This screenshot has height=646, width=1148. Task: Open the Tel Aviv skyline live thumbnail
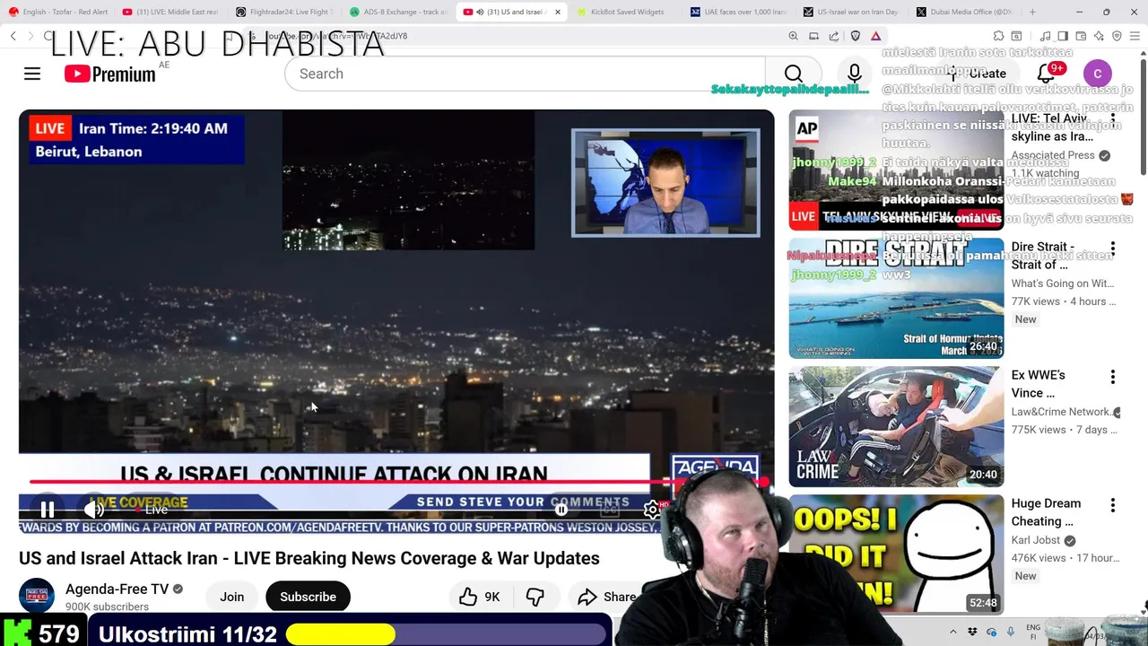pyautogui.click(x=896, y=170)
